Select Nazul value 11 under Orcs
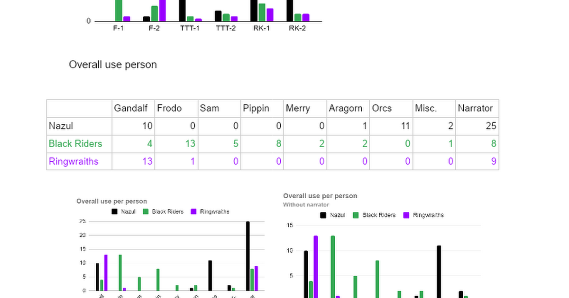This screenshot has height=298, width=569. click(x=391, y=126)
